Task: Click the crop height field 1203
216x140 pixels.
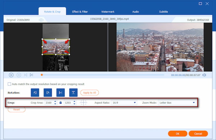Action: 68,103
